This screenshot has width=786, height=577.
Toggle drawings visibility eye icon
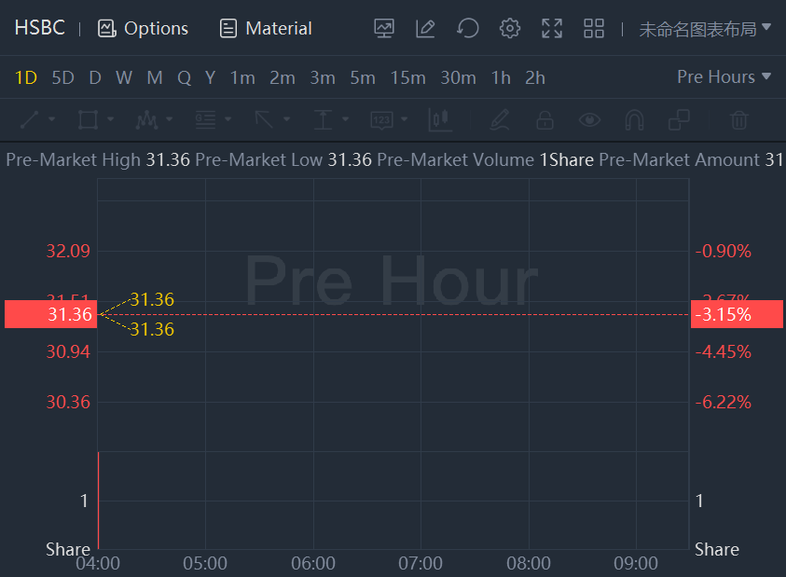coord(588,119)
